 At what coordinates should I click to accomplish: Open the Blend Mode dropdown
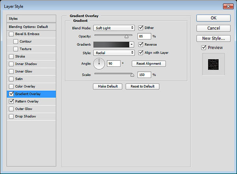[114, 28]
